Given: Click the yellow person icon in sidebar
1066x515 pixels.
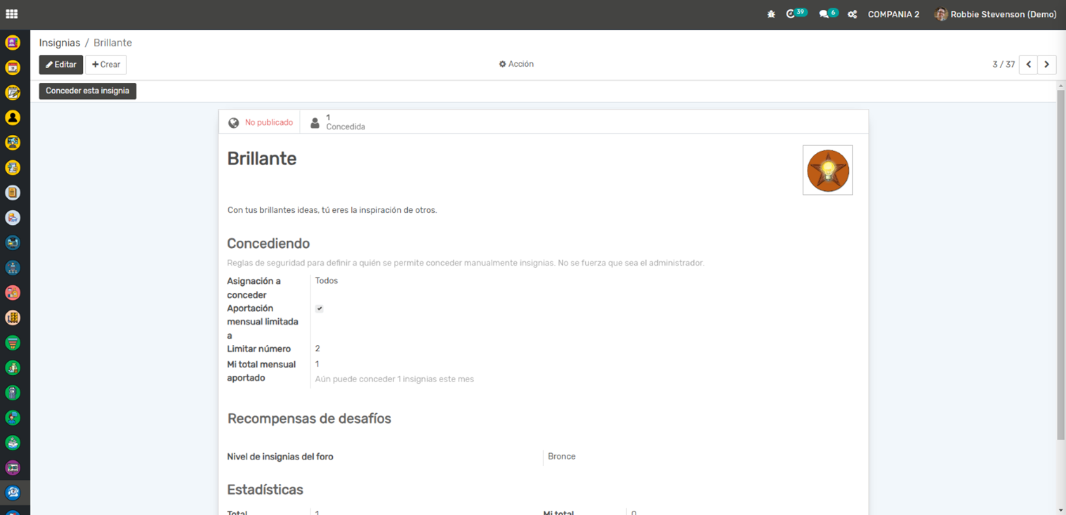Looking at the screenshot, I should [13, 117].
